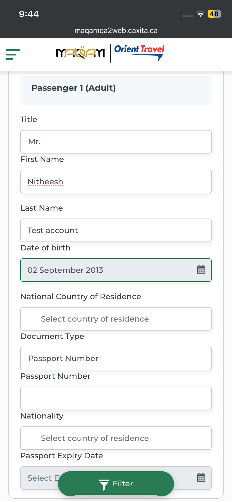The width and height of the screenshot is (232, 502).
Task: Open the passport expiry calendar icon
Action: point(201,477)
